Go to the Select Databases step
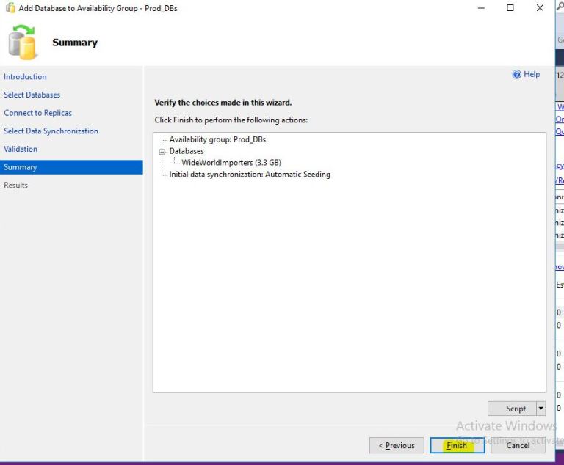This screenshot has height=465, width=564. tap(32, 95)
